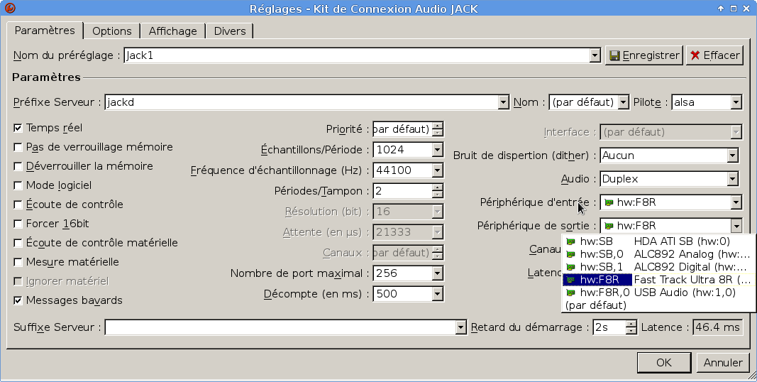
Task: Select hw:SB HDA ATI SB from list
Action: point(658,241)
